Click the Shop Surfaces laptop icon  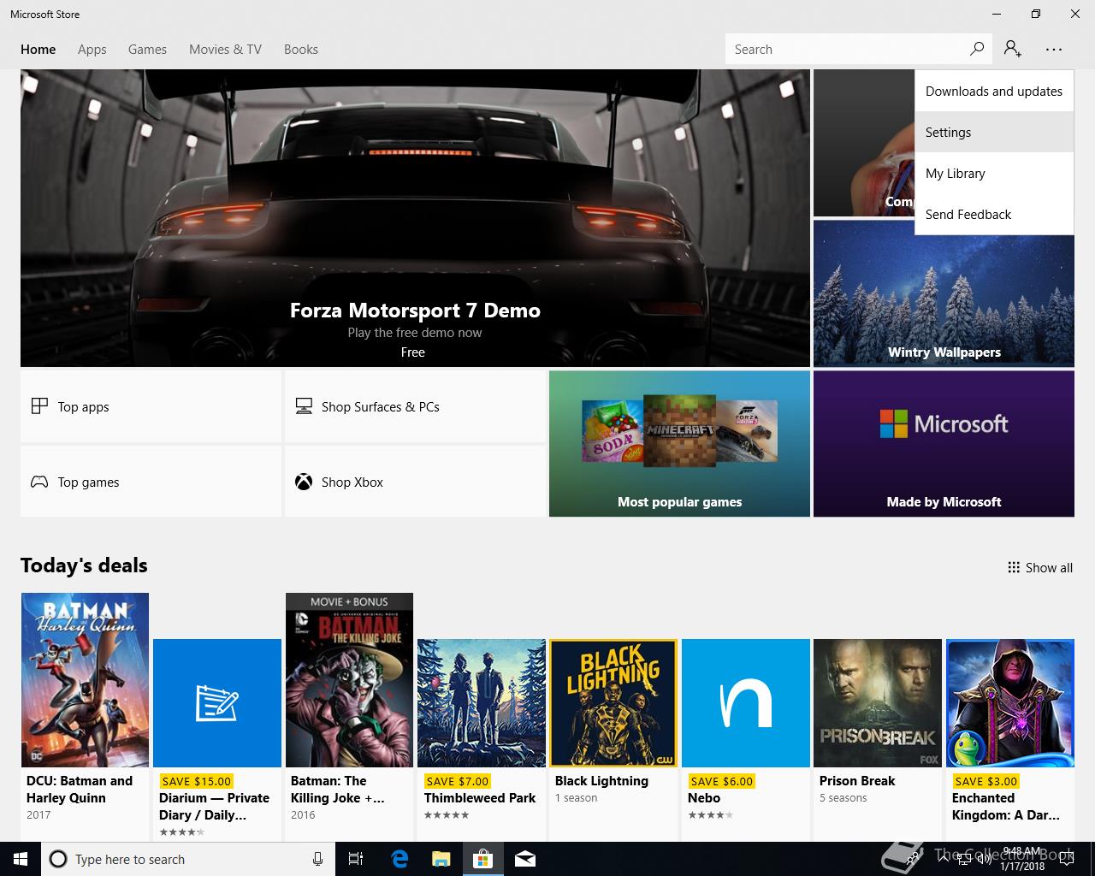click(304, 406)
